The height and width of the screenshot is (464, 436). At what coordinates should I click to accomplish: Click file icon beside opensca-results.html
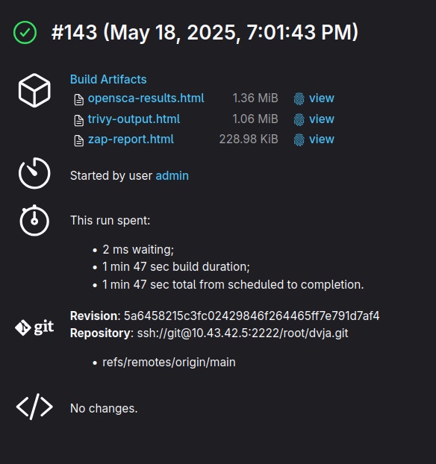pos(79,100)
